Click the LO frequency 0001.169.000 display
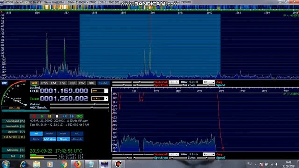299x168 pixels. click(64, 91)
